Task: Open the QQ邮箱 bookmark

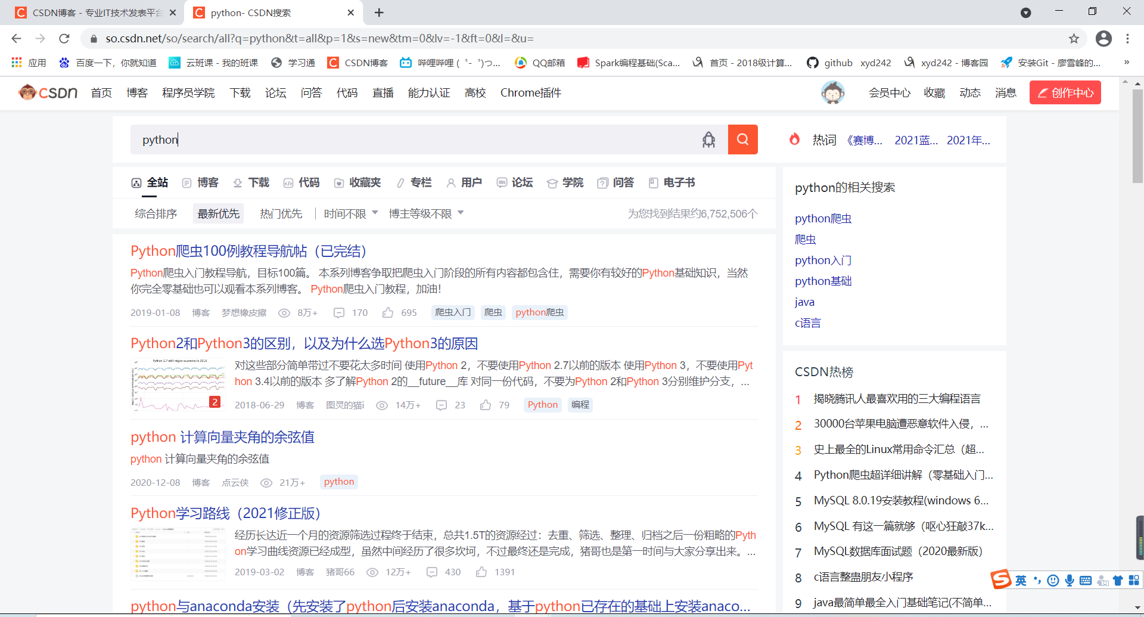Action: pyautogui.click(x=540, y=63)
